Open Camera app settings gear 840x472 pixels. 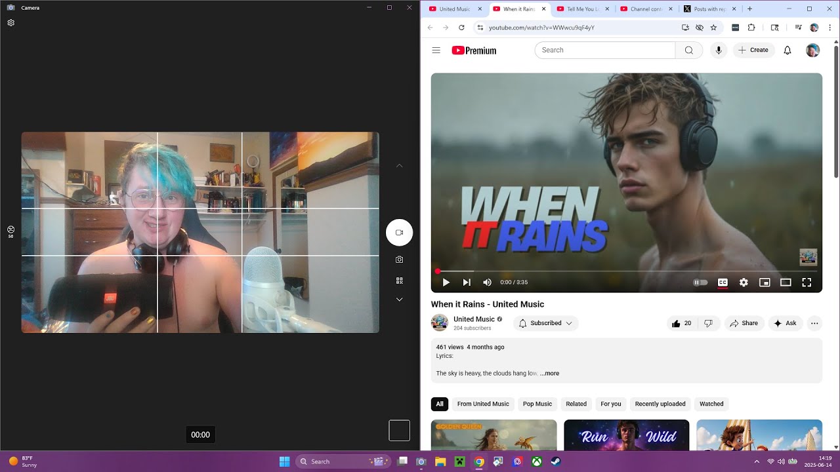(x=11, y=23)
